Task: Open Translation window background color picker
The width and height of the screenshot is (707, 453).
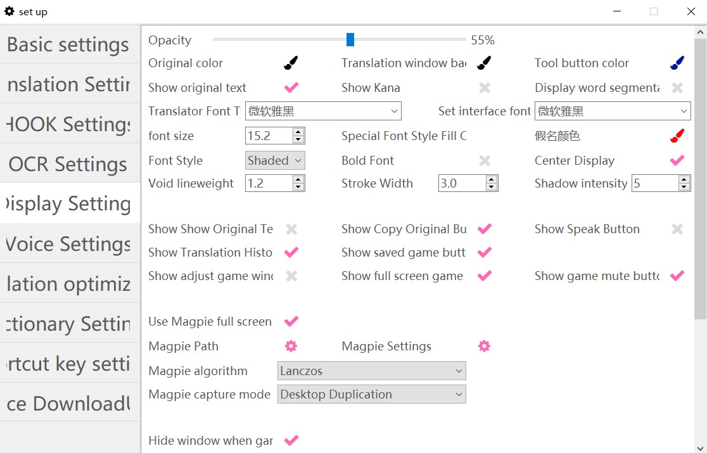Action: [x=484, y=63]
